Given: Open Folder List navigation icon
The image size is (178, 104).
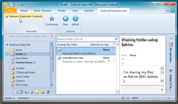Looking at the screenshot, I should tap(42, 92).
